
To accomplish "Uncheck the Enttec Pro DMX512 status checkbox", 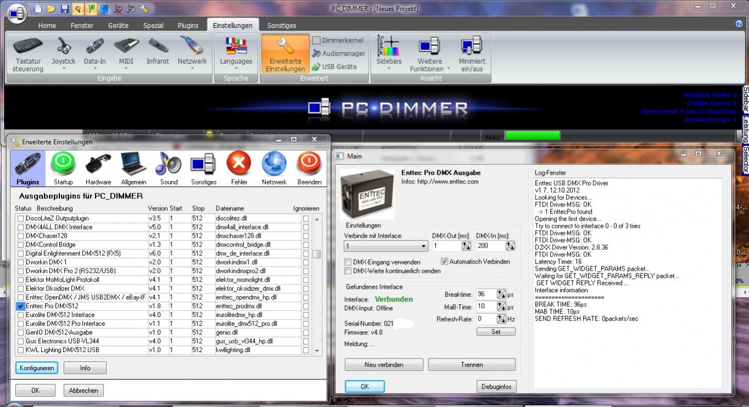I will [x=21, y=306].
